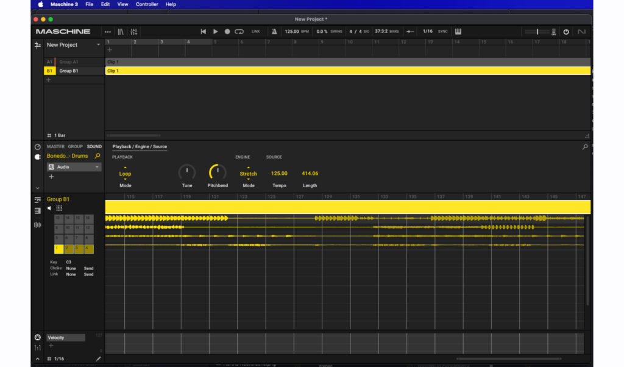Click the Velocity modulation lane button

click(66, 338)
